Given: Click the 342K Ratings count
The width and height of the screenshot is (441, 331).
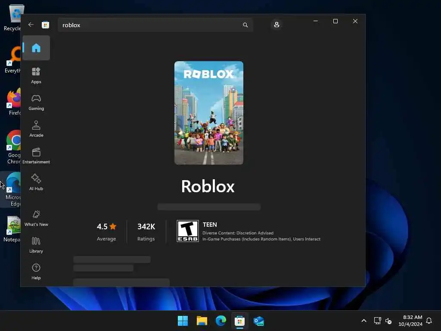Looking at the screenshot, I should (x=146, y=232).
